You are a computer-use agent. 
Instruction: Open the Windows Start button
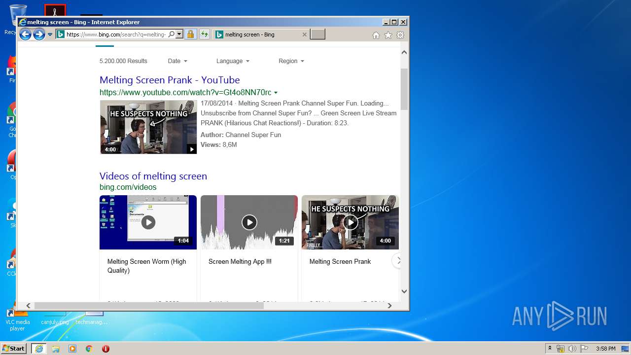[14, 349]
